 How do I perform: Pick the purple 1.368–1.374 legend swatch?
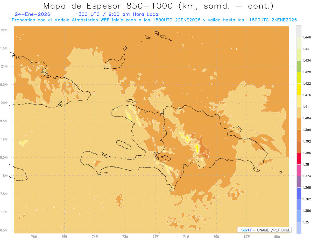point(299,182)
